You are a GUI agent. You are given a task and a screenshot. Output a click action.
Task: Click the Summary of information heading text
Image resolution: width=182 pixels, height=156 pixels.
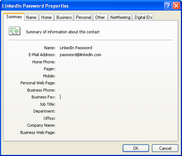coord(63,32)
